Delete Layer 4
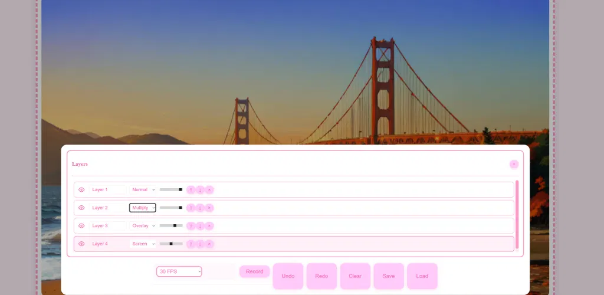This screenshot has width=604, height=295. 209,244
